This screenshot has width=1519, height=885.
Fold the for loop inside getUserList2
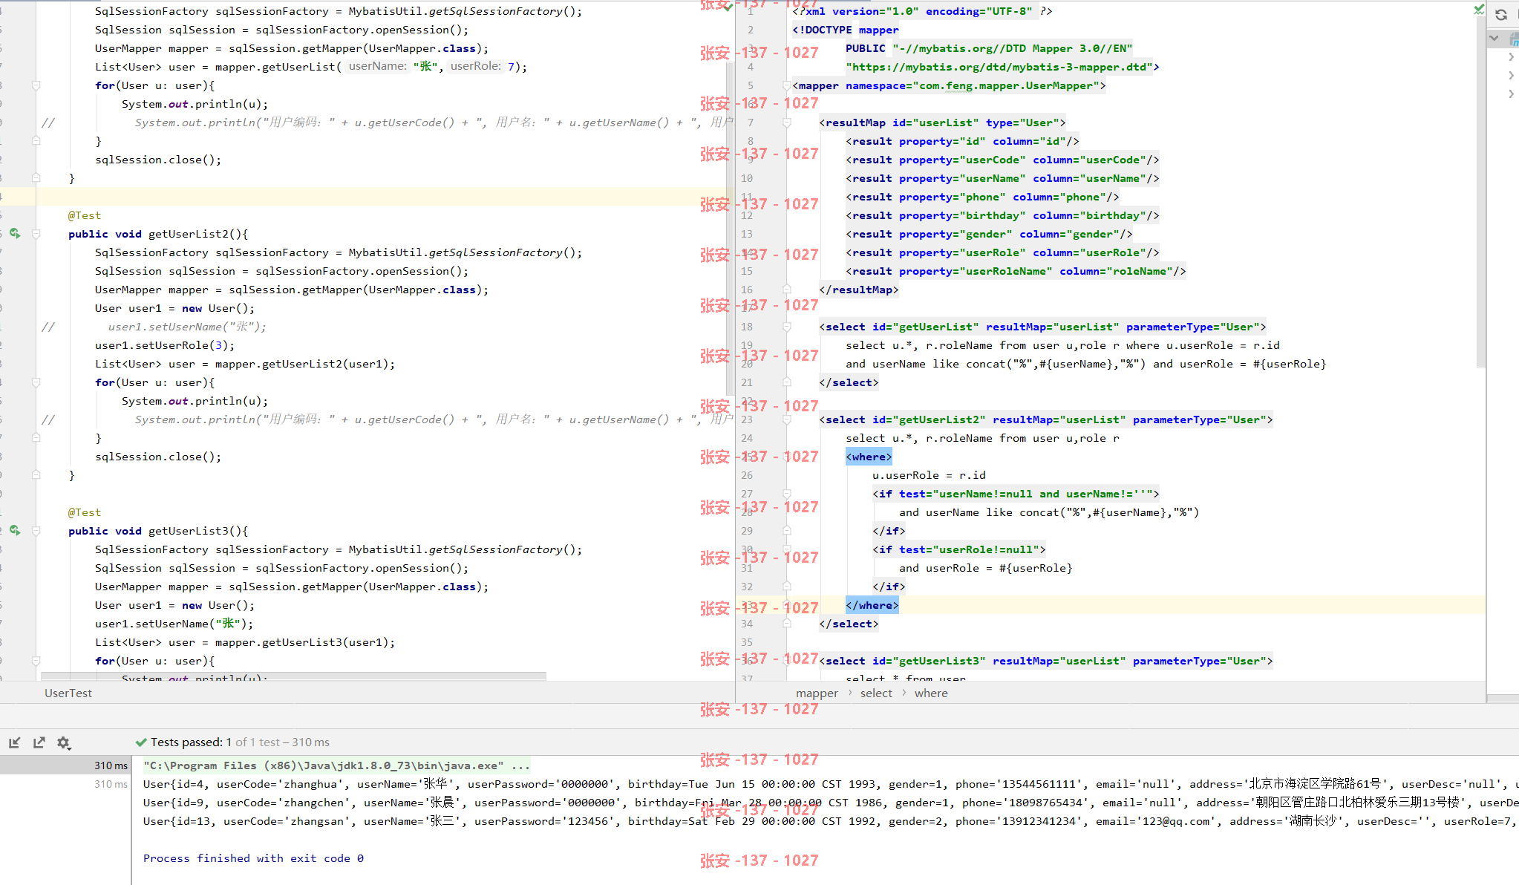[x=36, y=382]
